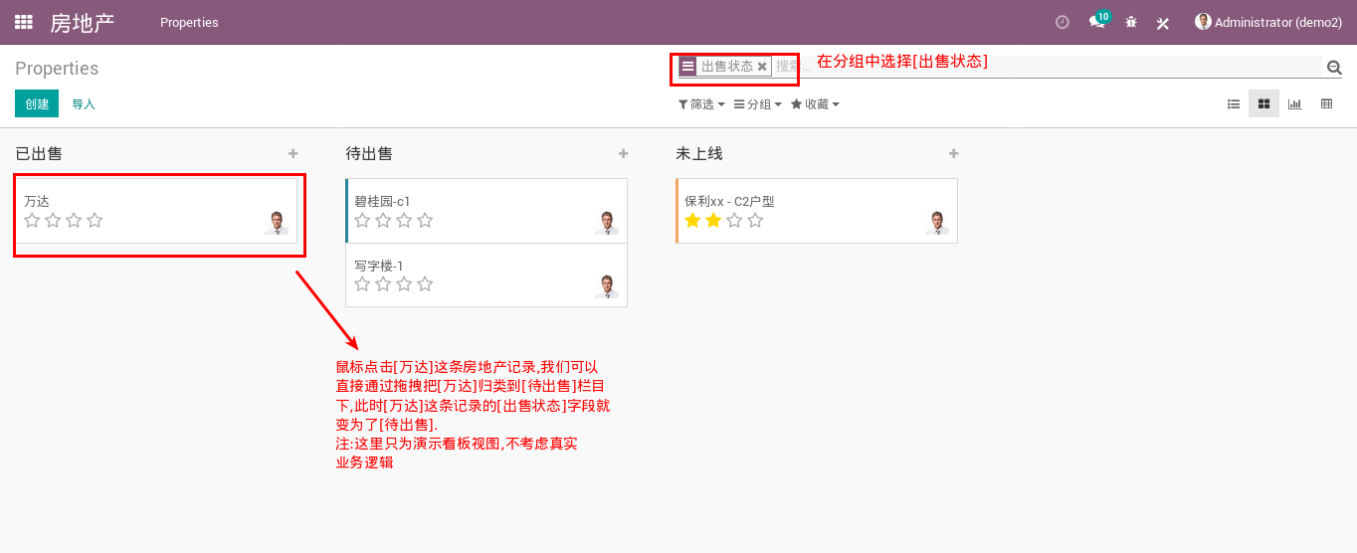Add a card in 已出售 column

pyautogui.click(x=292, y=153)
